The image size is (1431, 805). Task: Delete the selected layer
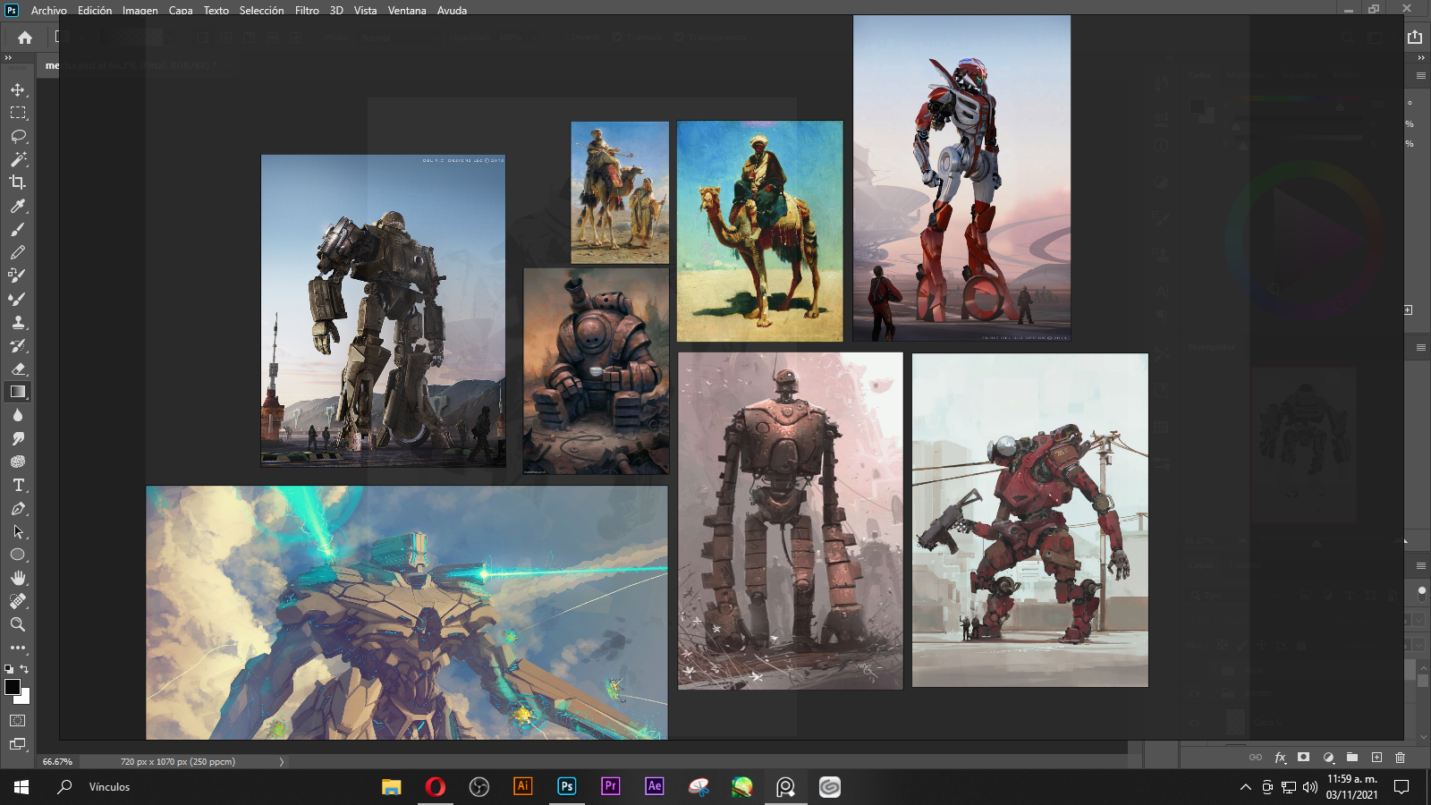(1401, 758)
